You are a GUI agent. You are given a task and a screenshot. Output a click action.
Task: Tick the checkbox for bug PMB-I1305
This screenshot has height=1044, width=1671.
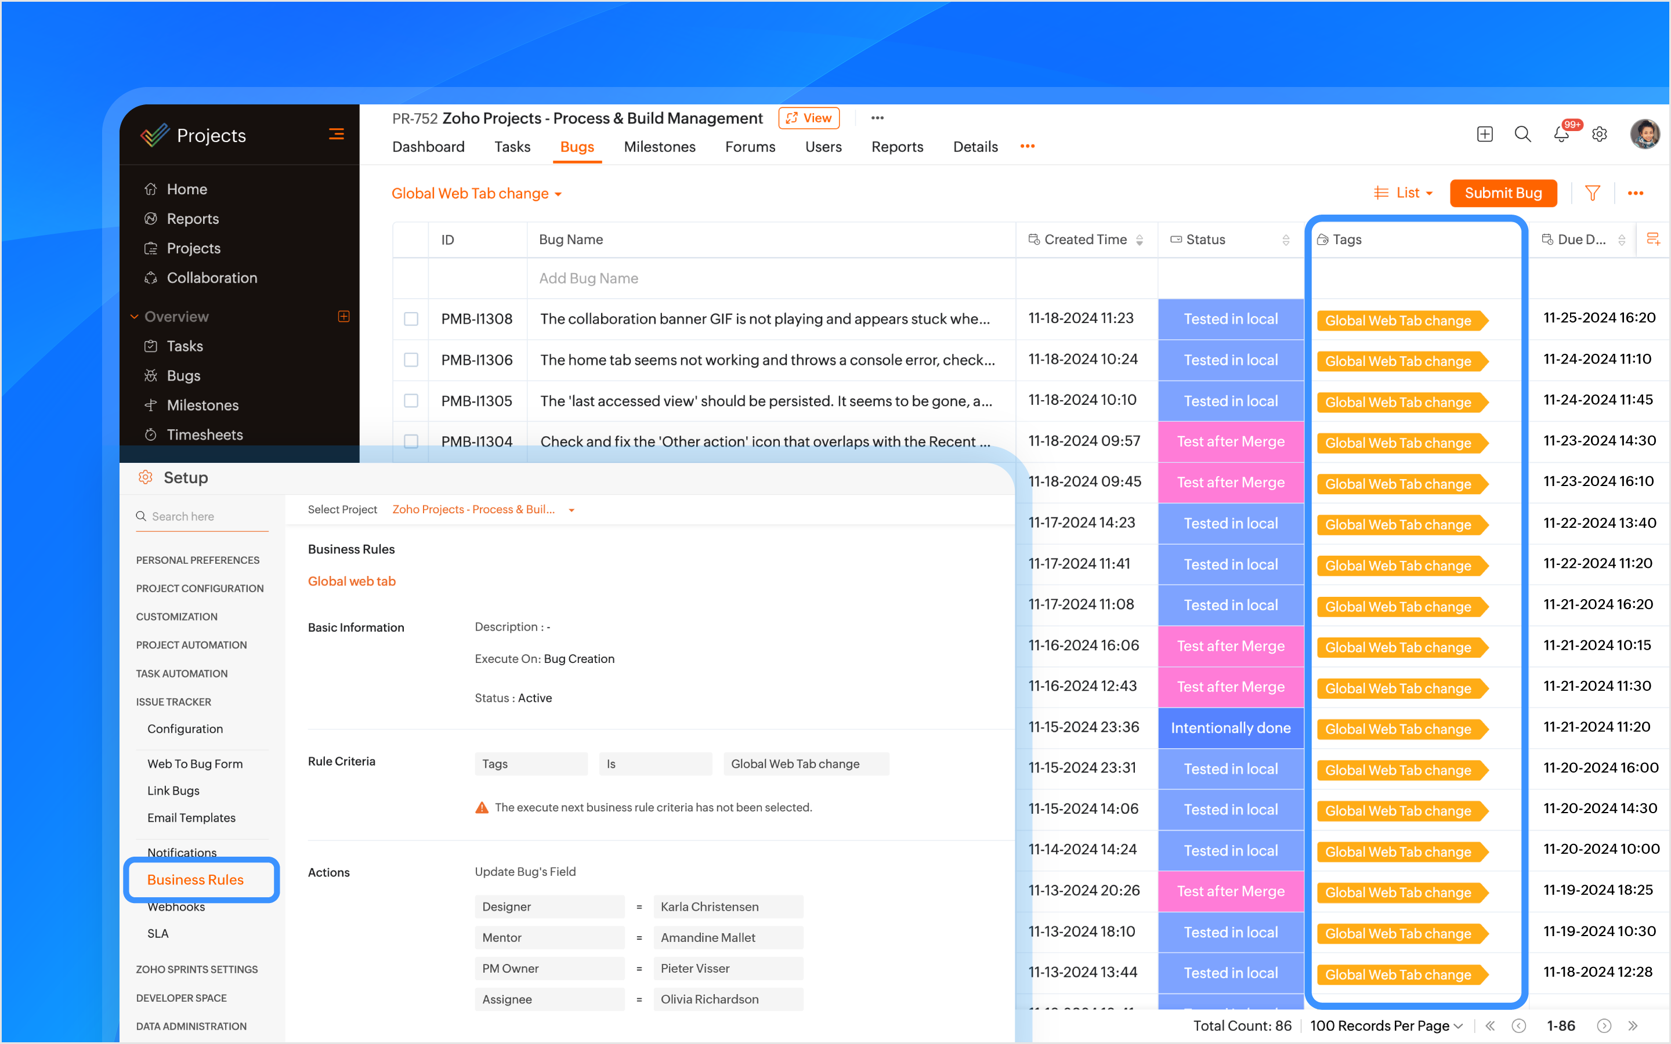411,400
